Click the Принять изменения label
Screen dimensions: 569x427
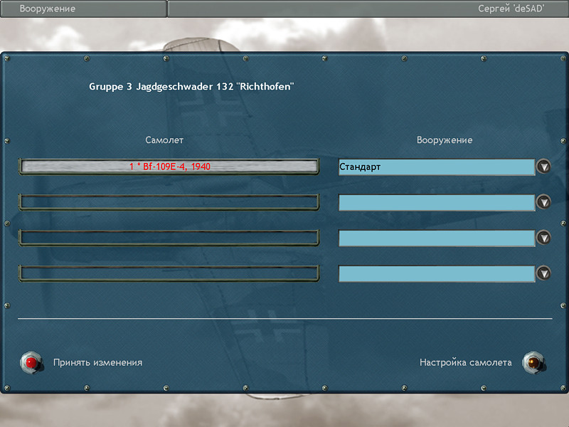(x=98, y=362)
